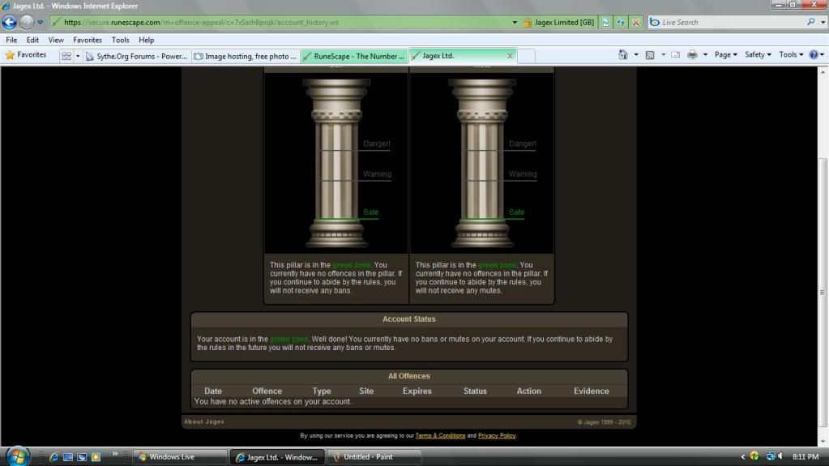Expand the Quick Launch overflow chevron
Image resolution: width=829 pixels, height=466 pixels.
[115, 455]
